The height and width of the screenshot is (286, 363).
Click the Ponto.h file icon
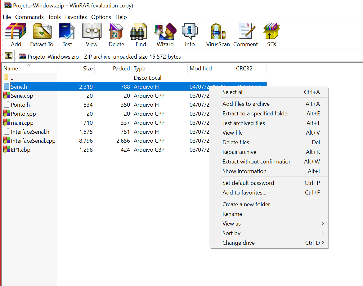tap(7, 105)
